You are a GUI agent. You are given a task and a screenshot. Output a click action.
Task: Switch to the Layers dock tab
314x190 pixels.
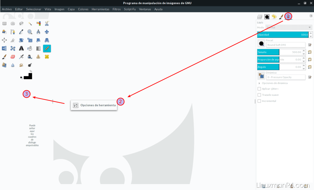[260, 17]
